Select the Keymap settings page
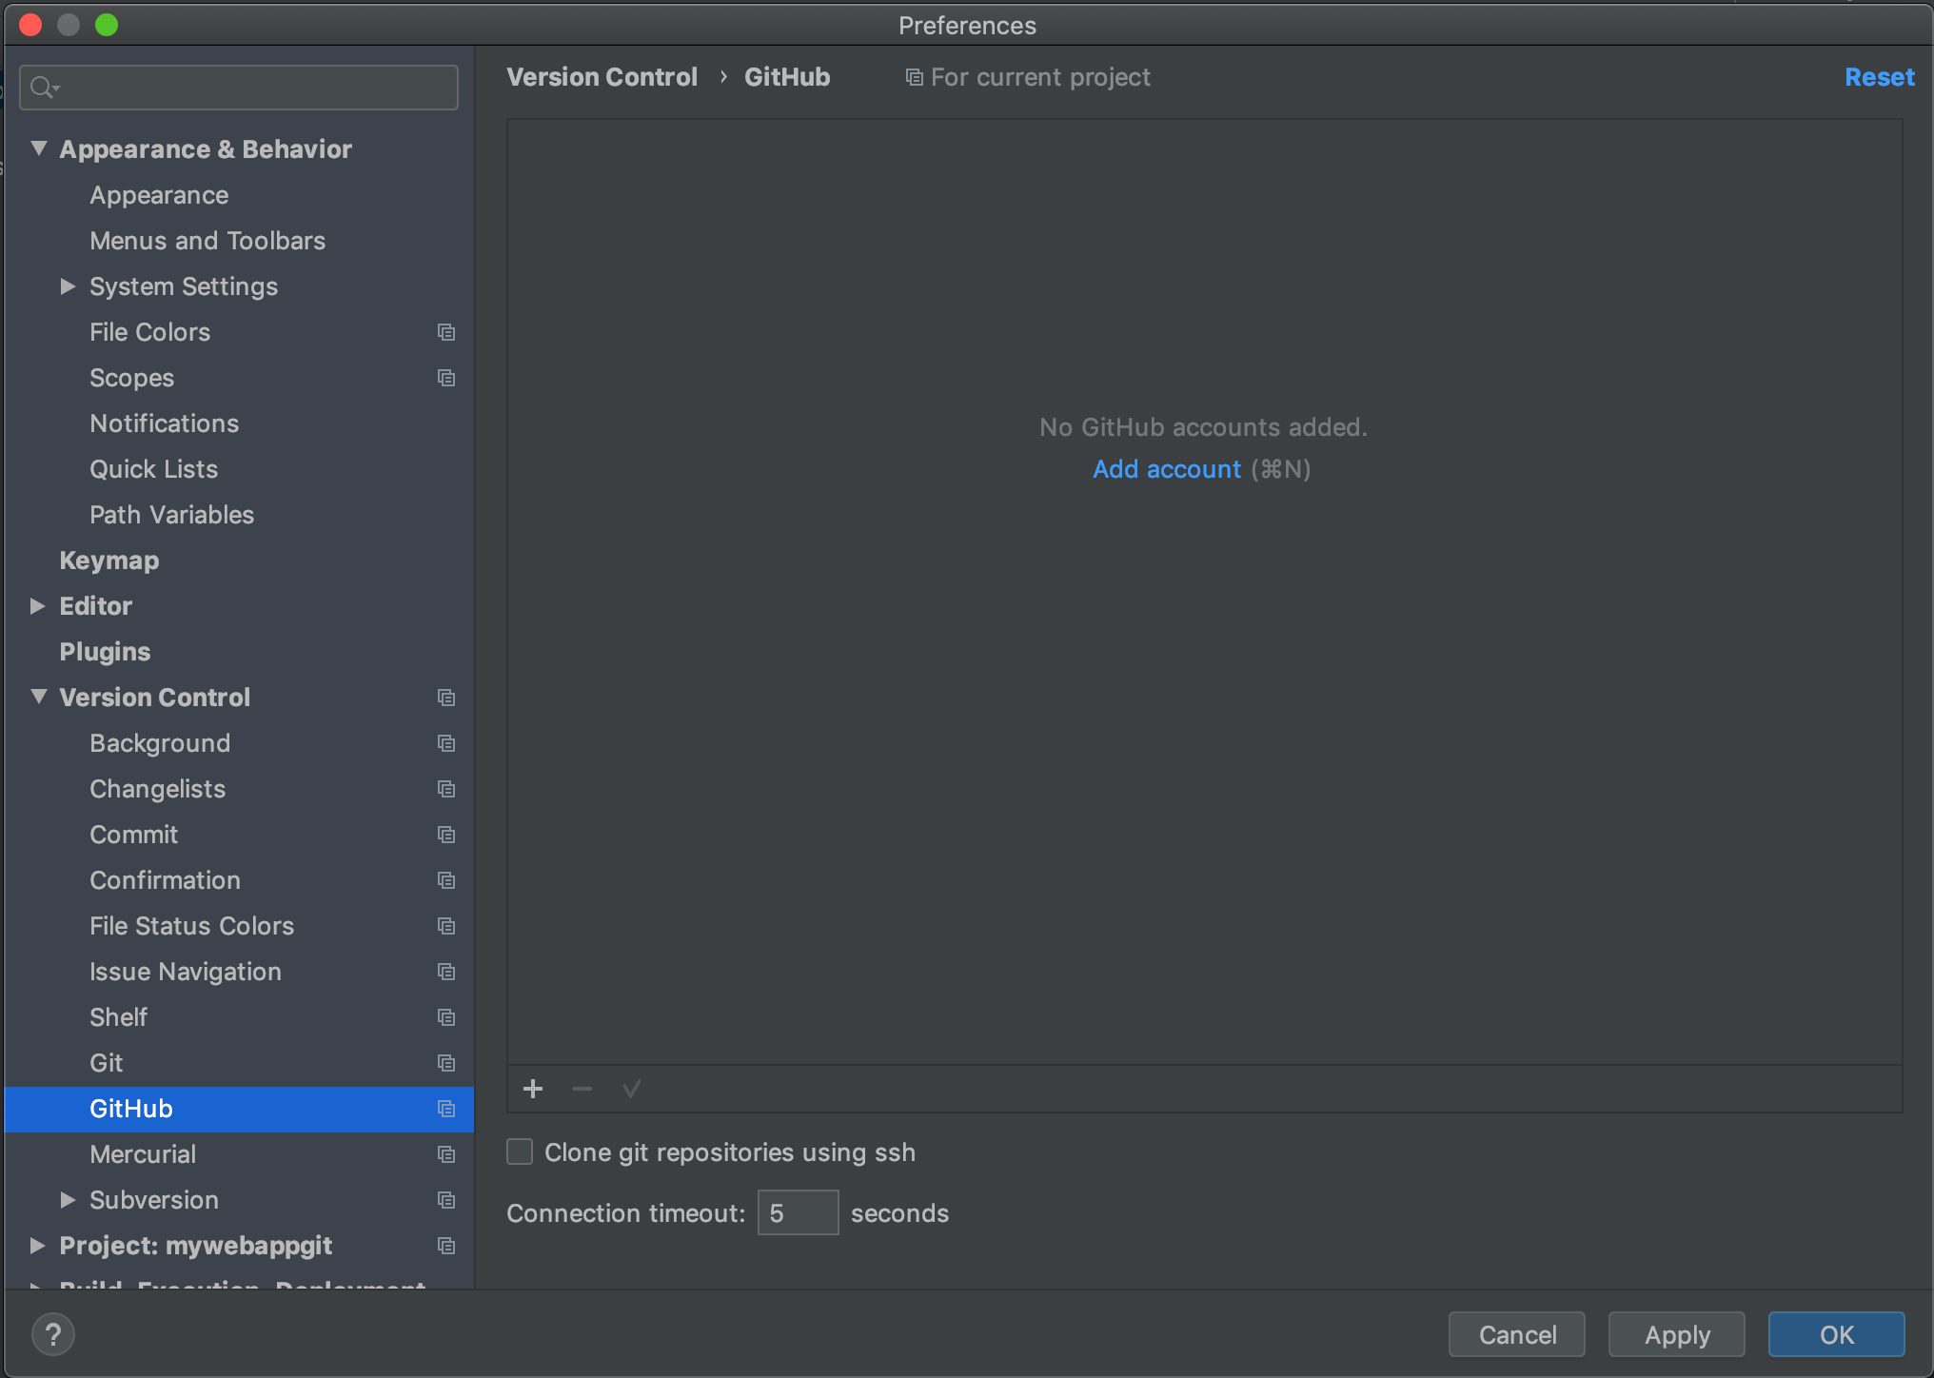Screen dimensions: 1934x1378 (x=109, y=561)
